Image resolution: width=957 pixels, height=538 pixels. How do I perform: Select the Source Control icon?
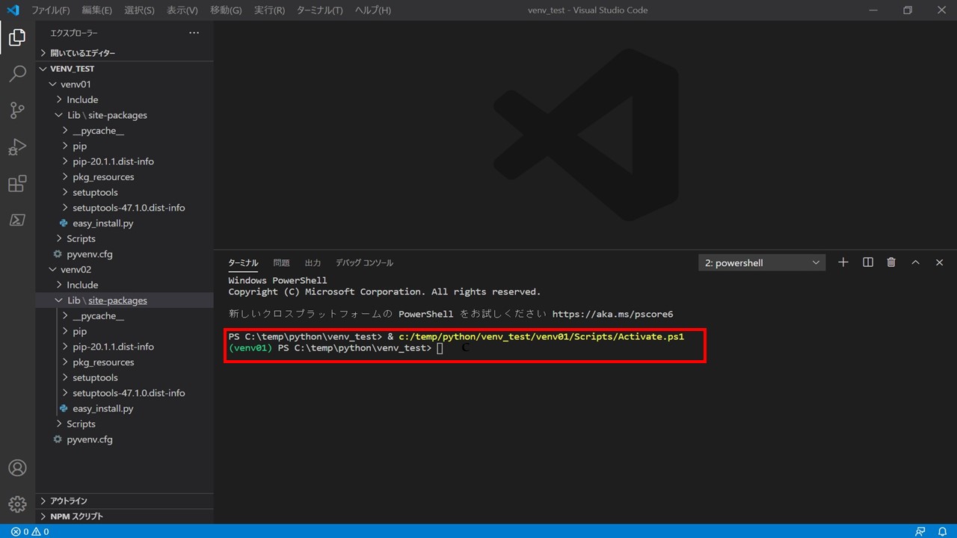pos(16,110)
